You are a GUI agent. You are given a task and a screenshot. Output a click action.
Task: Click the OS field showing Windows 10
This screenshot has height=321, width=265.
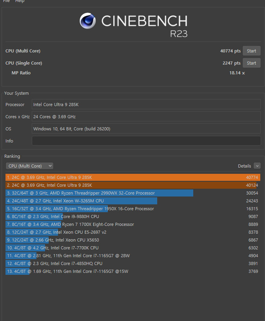(x=146, y=128)
